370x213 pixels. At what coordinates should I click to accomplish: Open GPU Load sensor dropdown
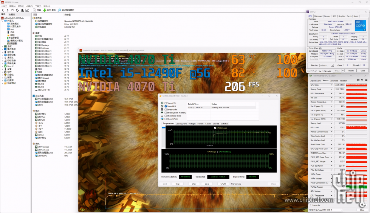click(331, 127)
